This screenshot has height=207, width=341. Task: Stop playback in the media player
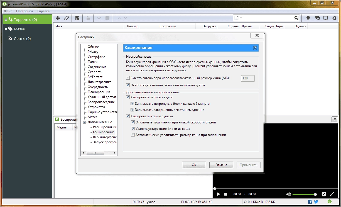tap(226, 194)
